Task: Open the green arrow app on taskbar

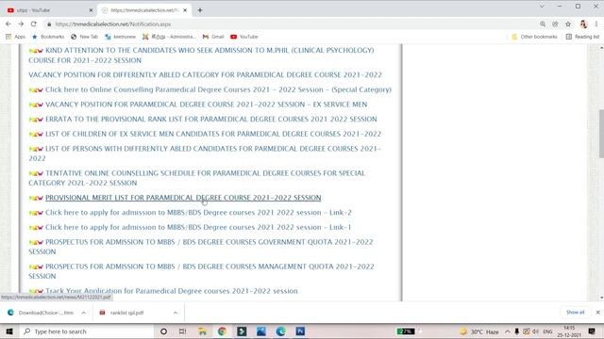Action: pos(242,331)
